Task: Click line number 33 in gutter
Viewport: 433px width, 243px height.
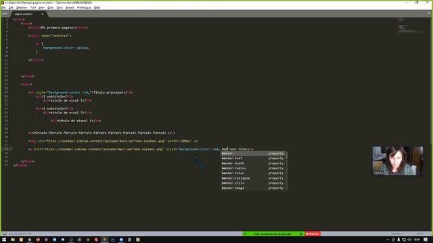Action: [6, 149]
